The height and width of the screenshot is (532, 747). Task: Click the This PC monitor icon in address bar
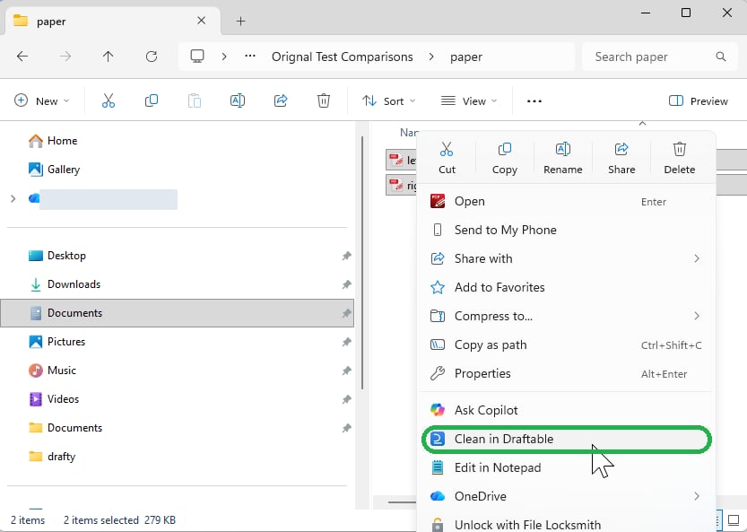tap(197, 57)
